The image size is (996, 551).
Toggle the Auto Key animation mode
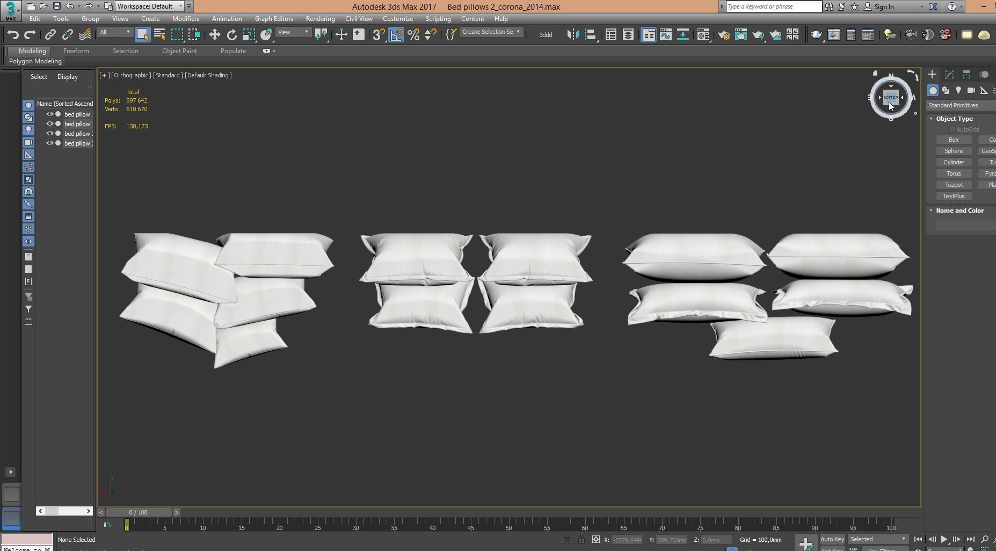[x=832, y=539]
